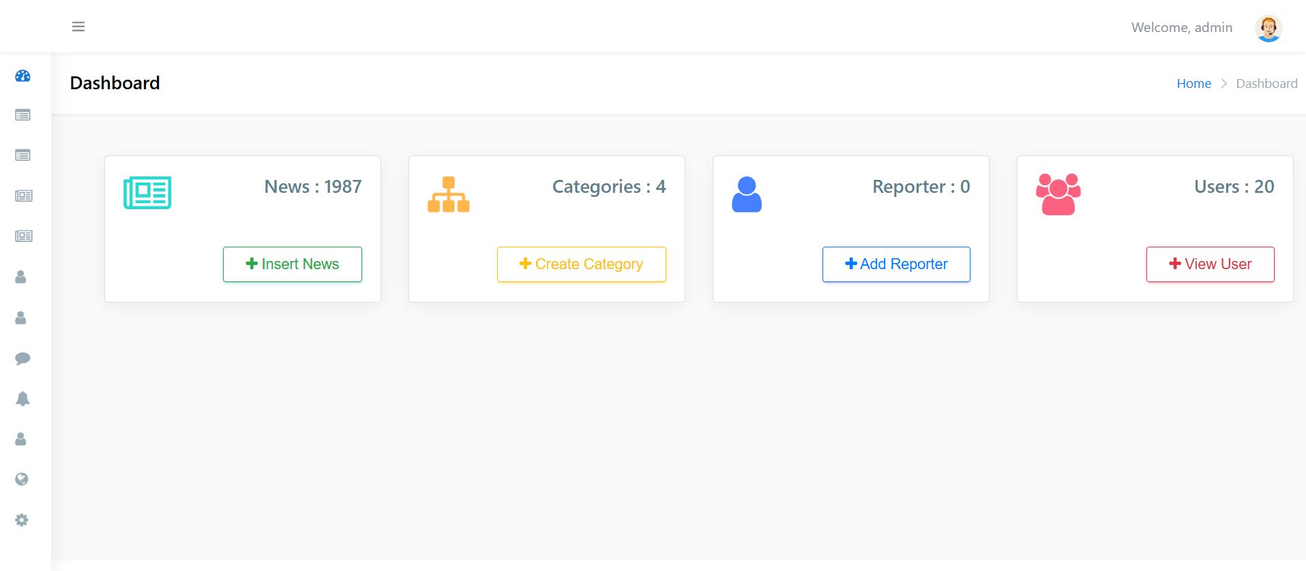Click the Dashboard breadcrumb item

point(1266,83)
